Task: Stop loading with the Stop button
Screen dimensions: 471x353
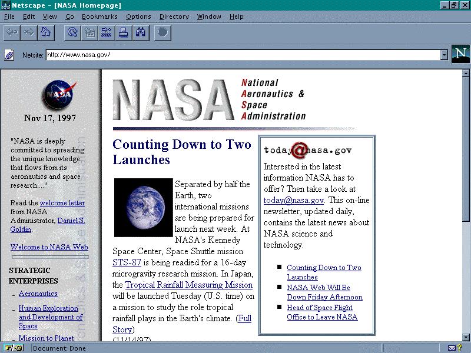Action: [162, 32]
